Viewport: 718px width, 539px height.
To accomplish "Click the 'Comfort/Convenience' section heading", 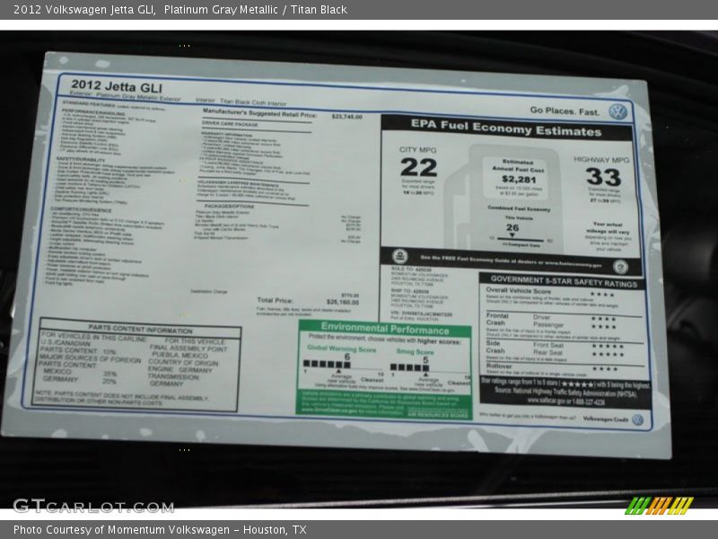I will [81, 209].
